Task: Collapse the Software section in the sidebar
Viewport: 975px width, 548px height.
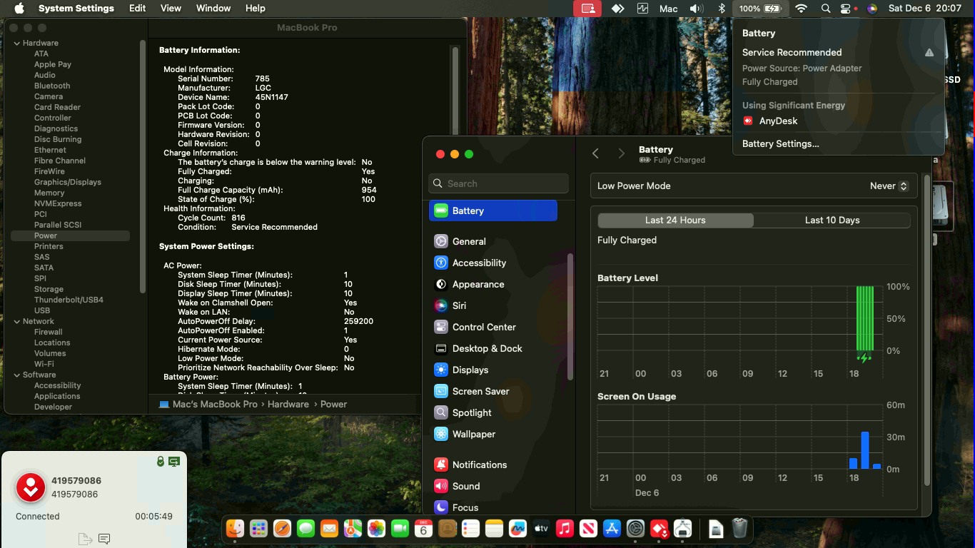Action: tap(17, 375)
